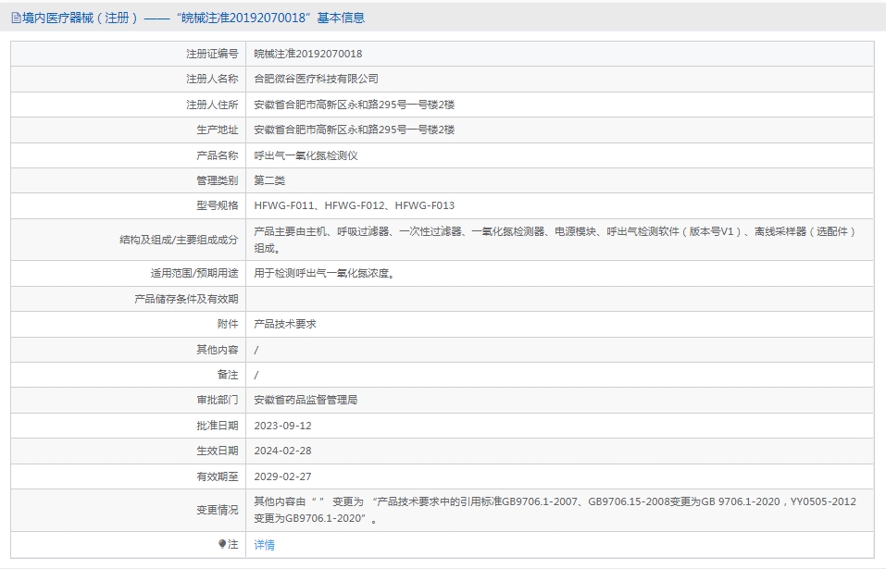This screenshot has height=569, width=886.
Task: Click the 生效日期 row label
Action: coord(218,451)
